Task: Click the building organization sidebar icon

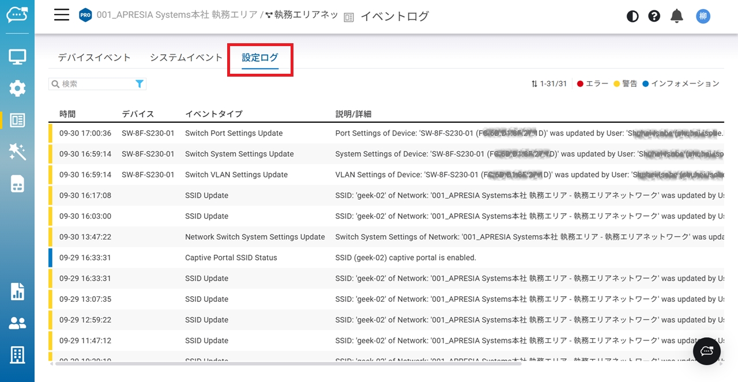Action: (x=17, y=355)
